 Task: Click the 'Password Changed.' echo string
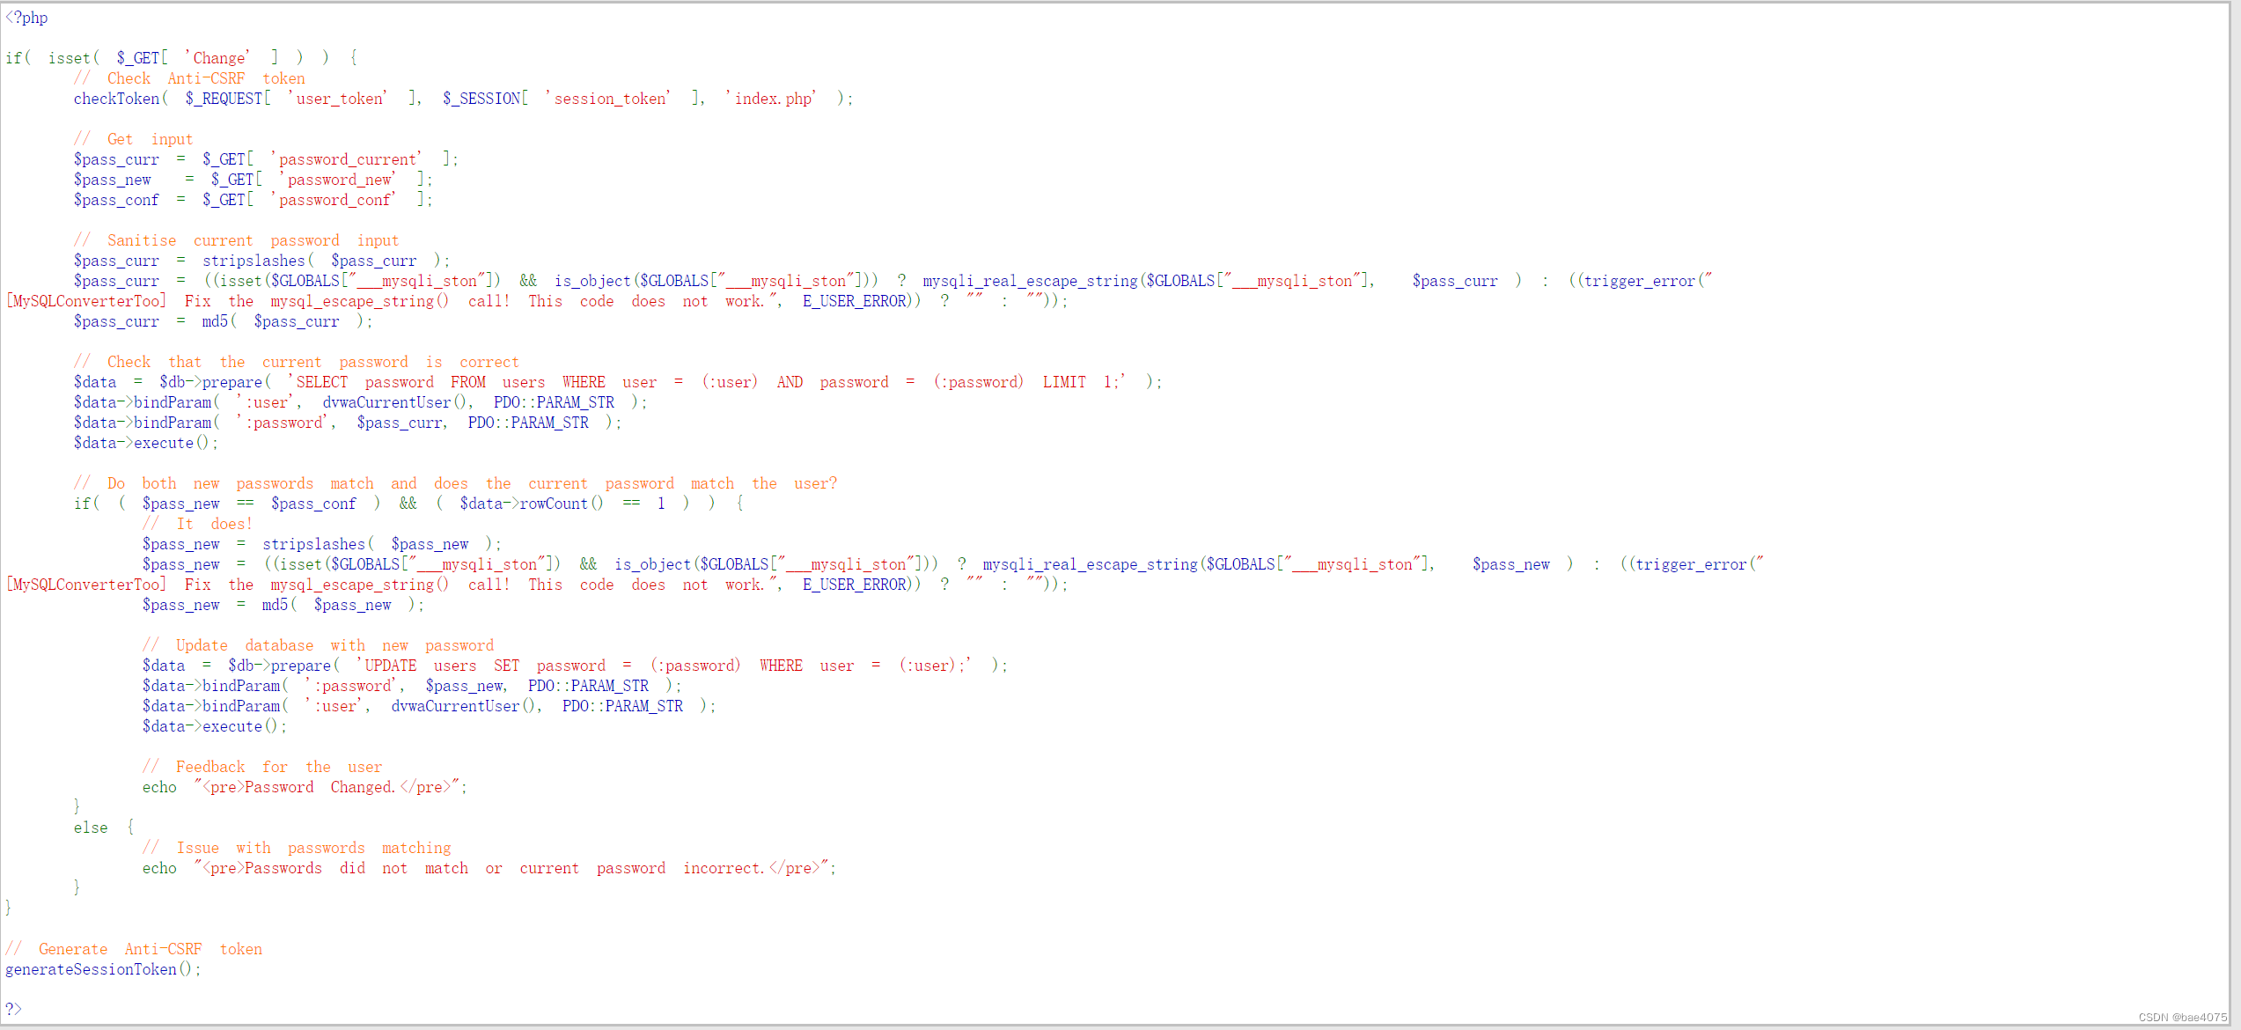(331, 787)
